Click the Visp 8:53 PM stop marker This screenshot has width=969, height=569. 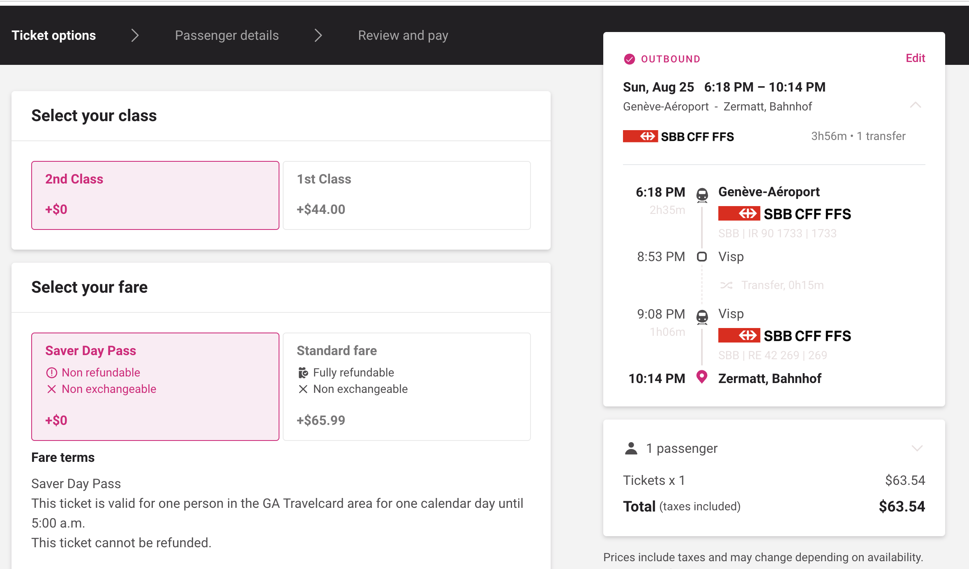(702, 257)
